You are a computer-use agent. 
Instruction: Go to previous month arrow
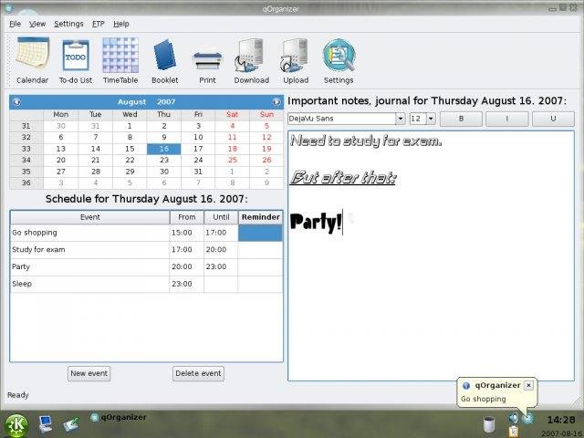16,101
